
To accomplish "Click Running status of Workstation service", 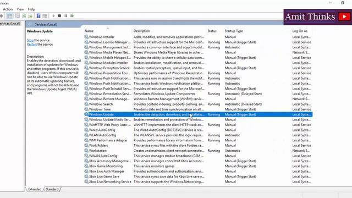I will pos(214,150).
